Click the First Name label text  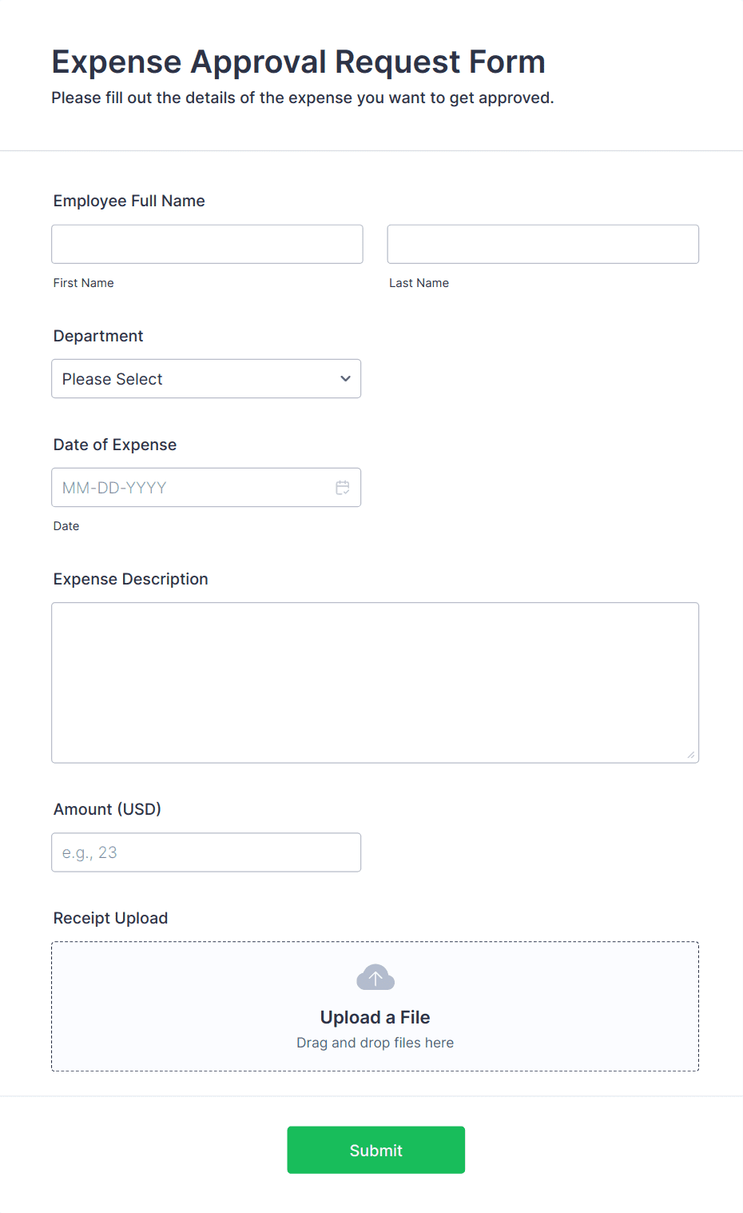pyautogui.click(x=83, y=282)
